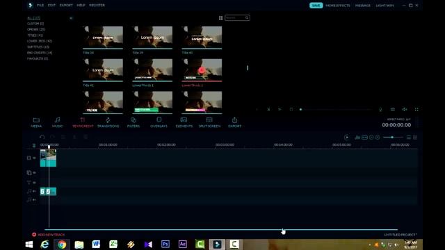The height and width of the screenshot is (250, 445).
Task: Select the Subtitles category
Action: pyautogui.click(x=38, y=47)
